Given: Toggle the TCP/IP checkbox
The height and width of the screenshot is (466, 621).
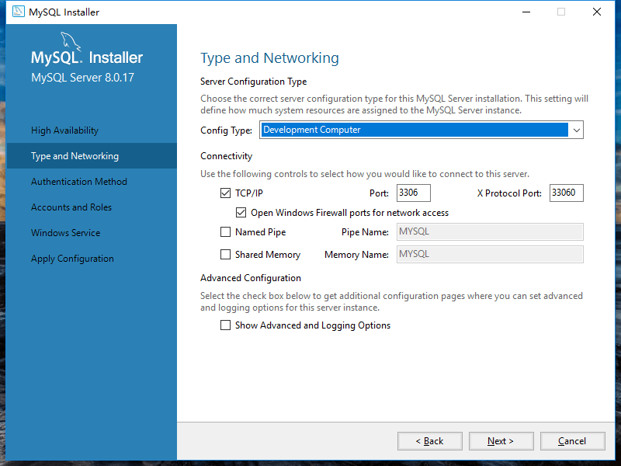Looking at the screenshot, I should pyautogui.click(x=226, y=193).
